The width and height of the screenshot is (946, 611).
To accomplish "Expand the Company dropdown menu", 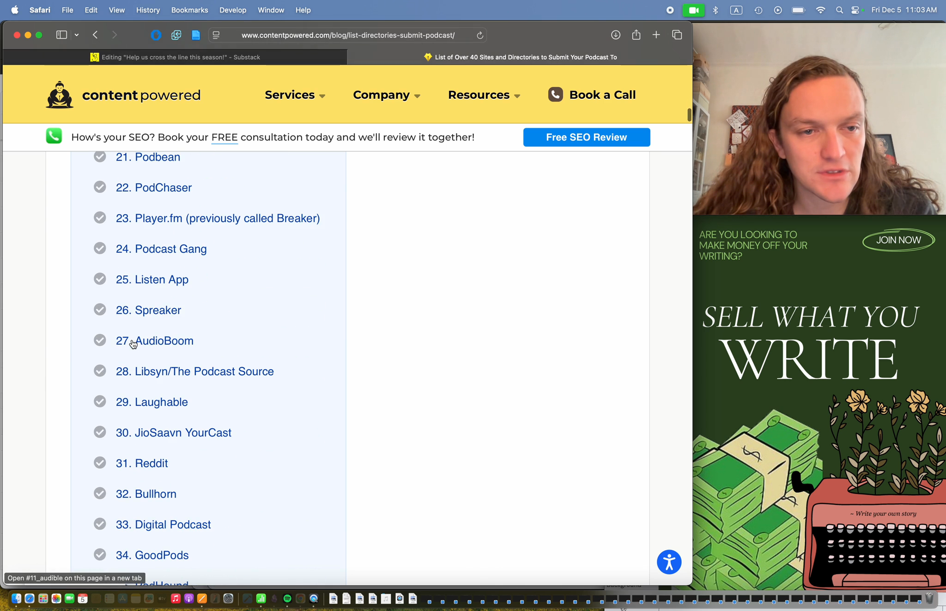I will pyautogui.click(x=387, y=95).
